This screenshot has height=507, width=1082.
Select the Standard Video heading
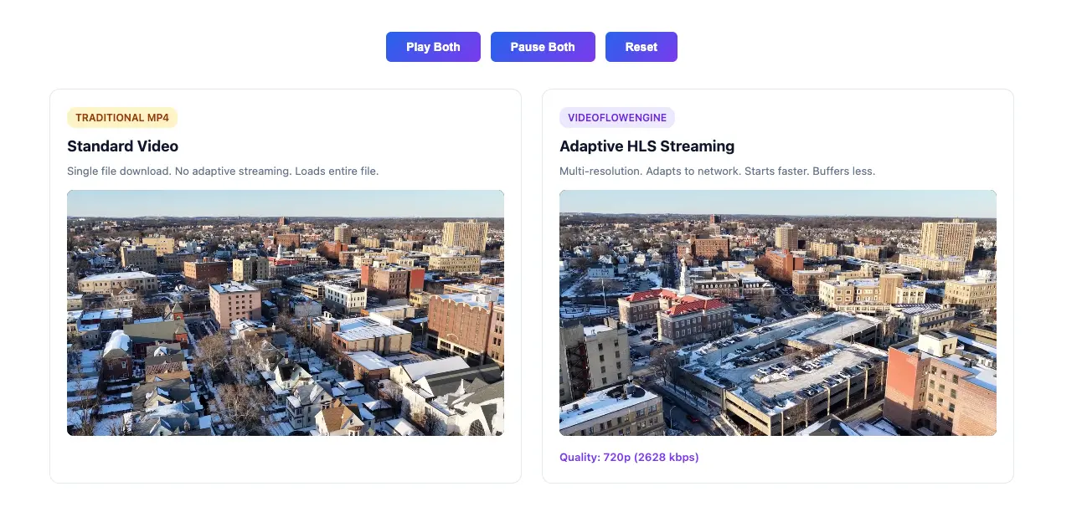click(123, 146)
